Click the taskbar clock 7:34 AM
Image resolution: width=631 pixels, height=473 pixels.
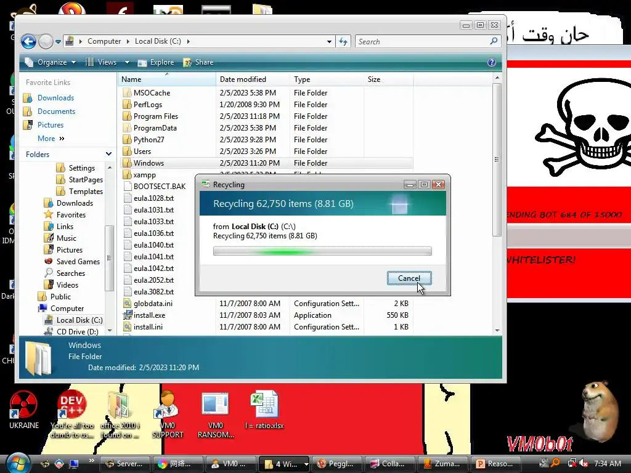[x=608, y=464]
